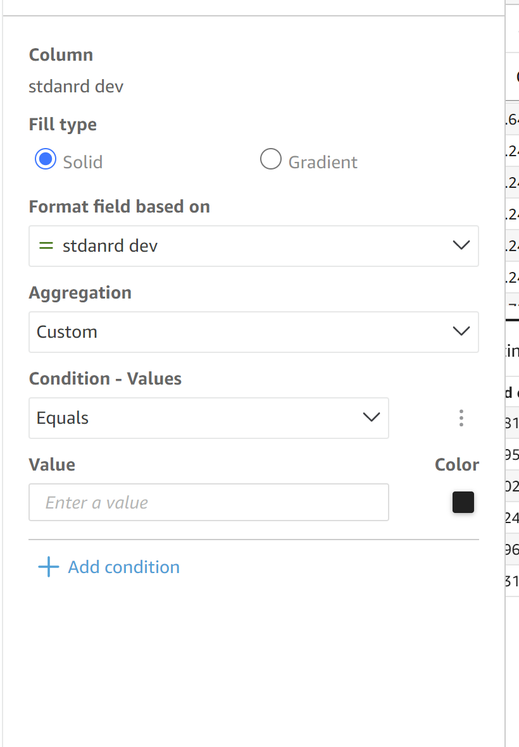
Task: Click the chevron of stdanrd dev dropdown
Action: pyautogui.click(x=461, y=245)
